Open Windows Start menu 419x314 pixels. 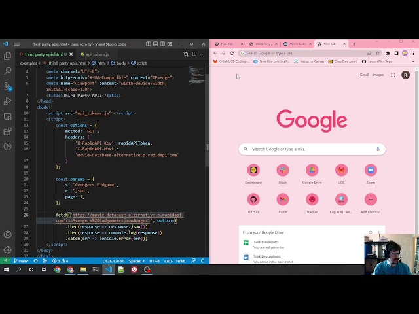[x=6, y=270]
